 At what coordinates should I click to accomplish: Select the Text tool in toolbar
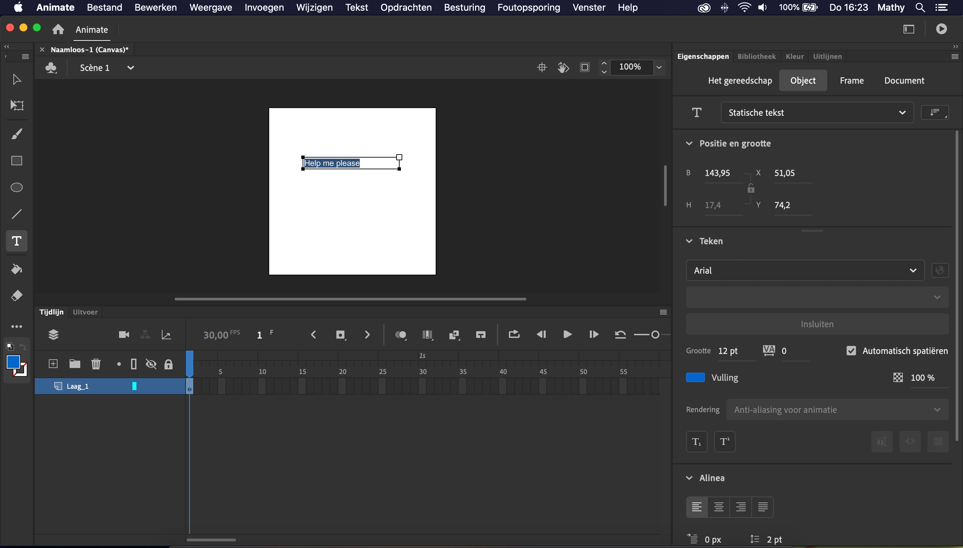pos(17,241)
